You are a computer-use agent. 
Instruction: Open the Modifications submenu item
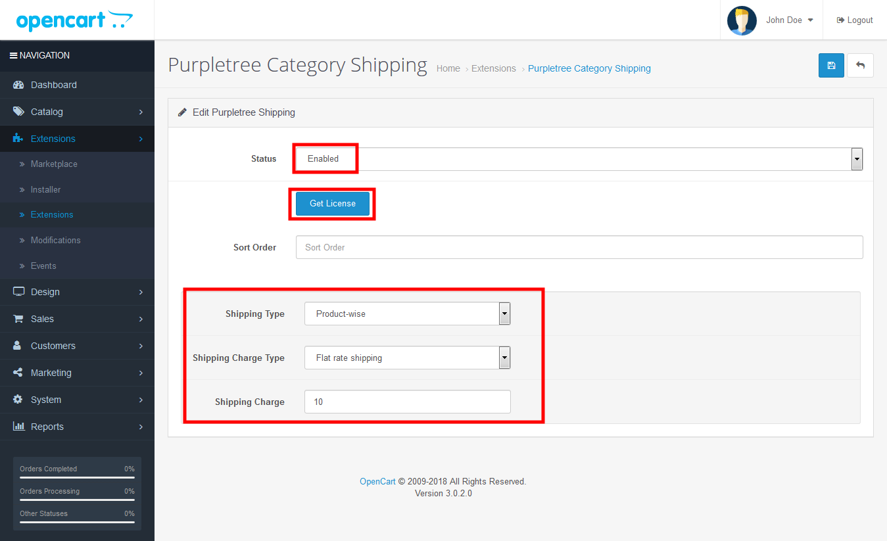point(77,241)
